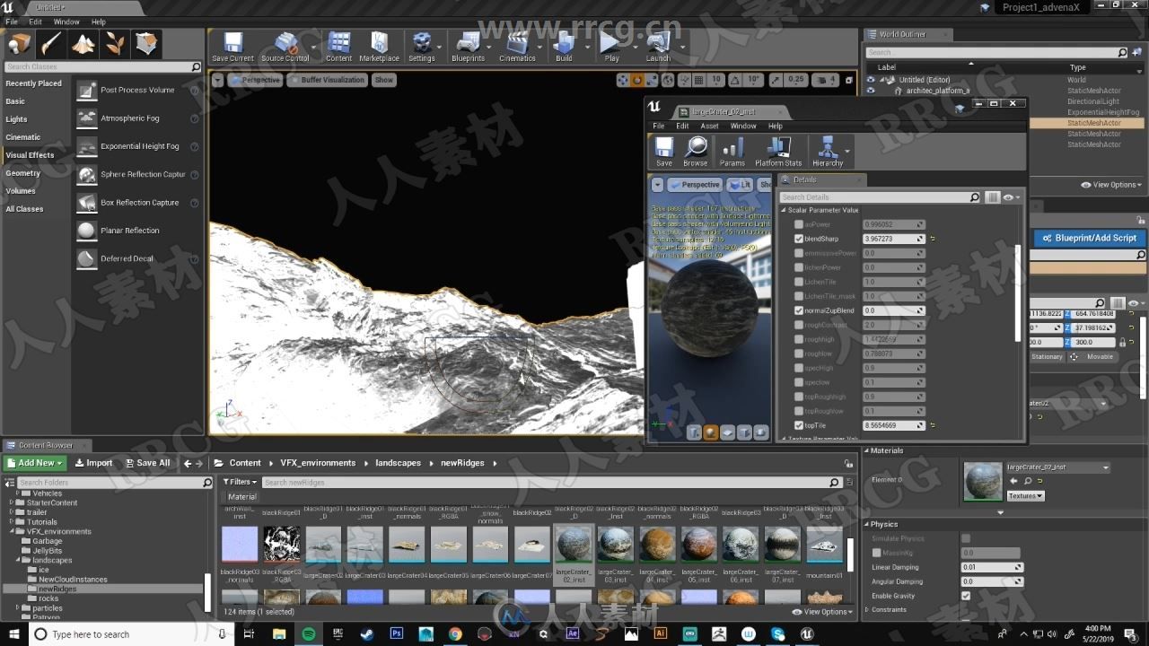
Task: Open Asset menu in material instance window
Action: [709, 126]
